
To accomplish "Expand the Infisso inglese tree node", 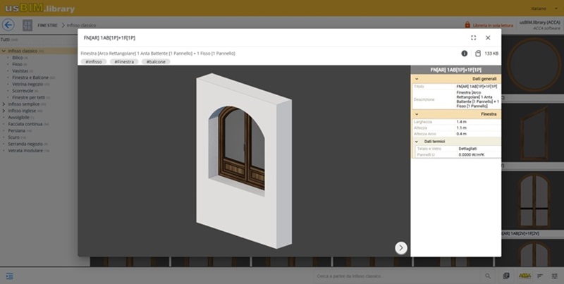I will 4,111.
